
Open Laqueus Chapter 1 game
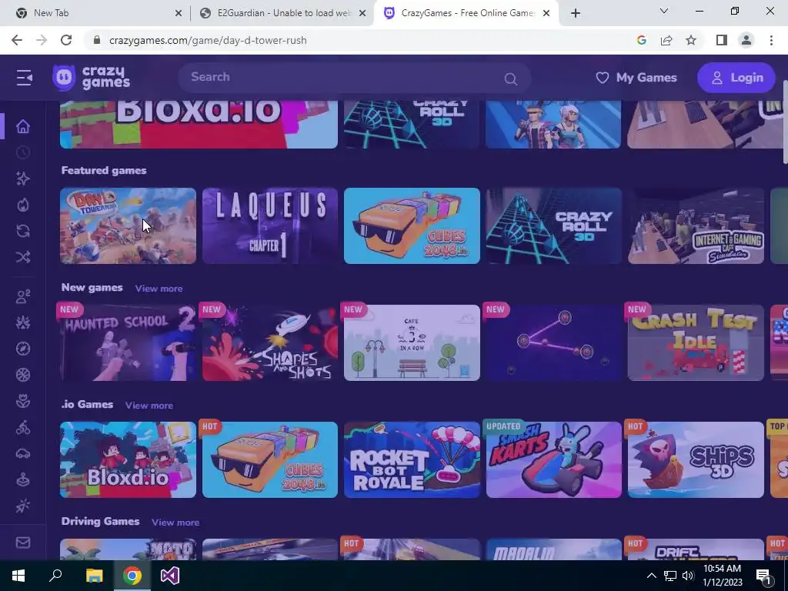click(270, 225)
